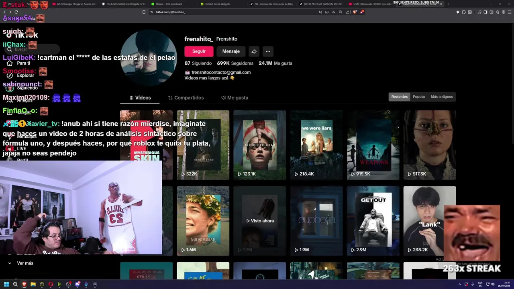Open the Windows Start button
The width and height of the screenshot is (514, 289).
6,284
